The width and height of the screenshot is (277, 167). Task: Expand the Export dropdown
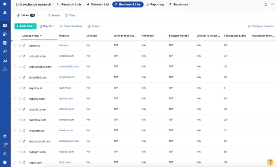click(x=95, y=26)
